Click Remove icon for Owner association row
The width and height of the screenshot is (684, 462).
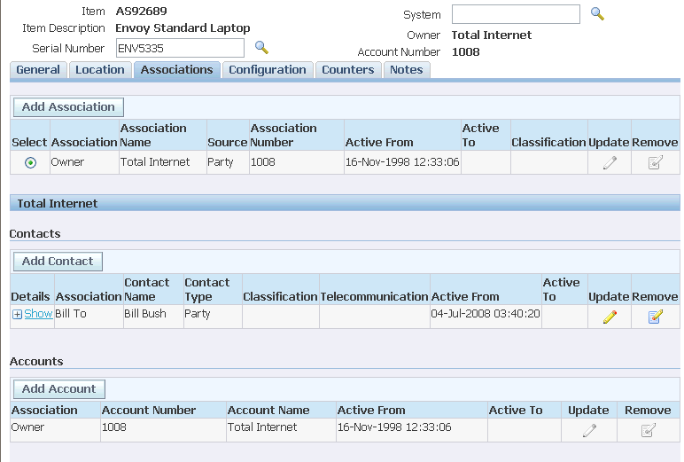656,162
